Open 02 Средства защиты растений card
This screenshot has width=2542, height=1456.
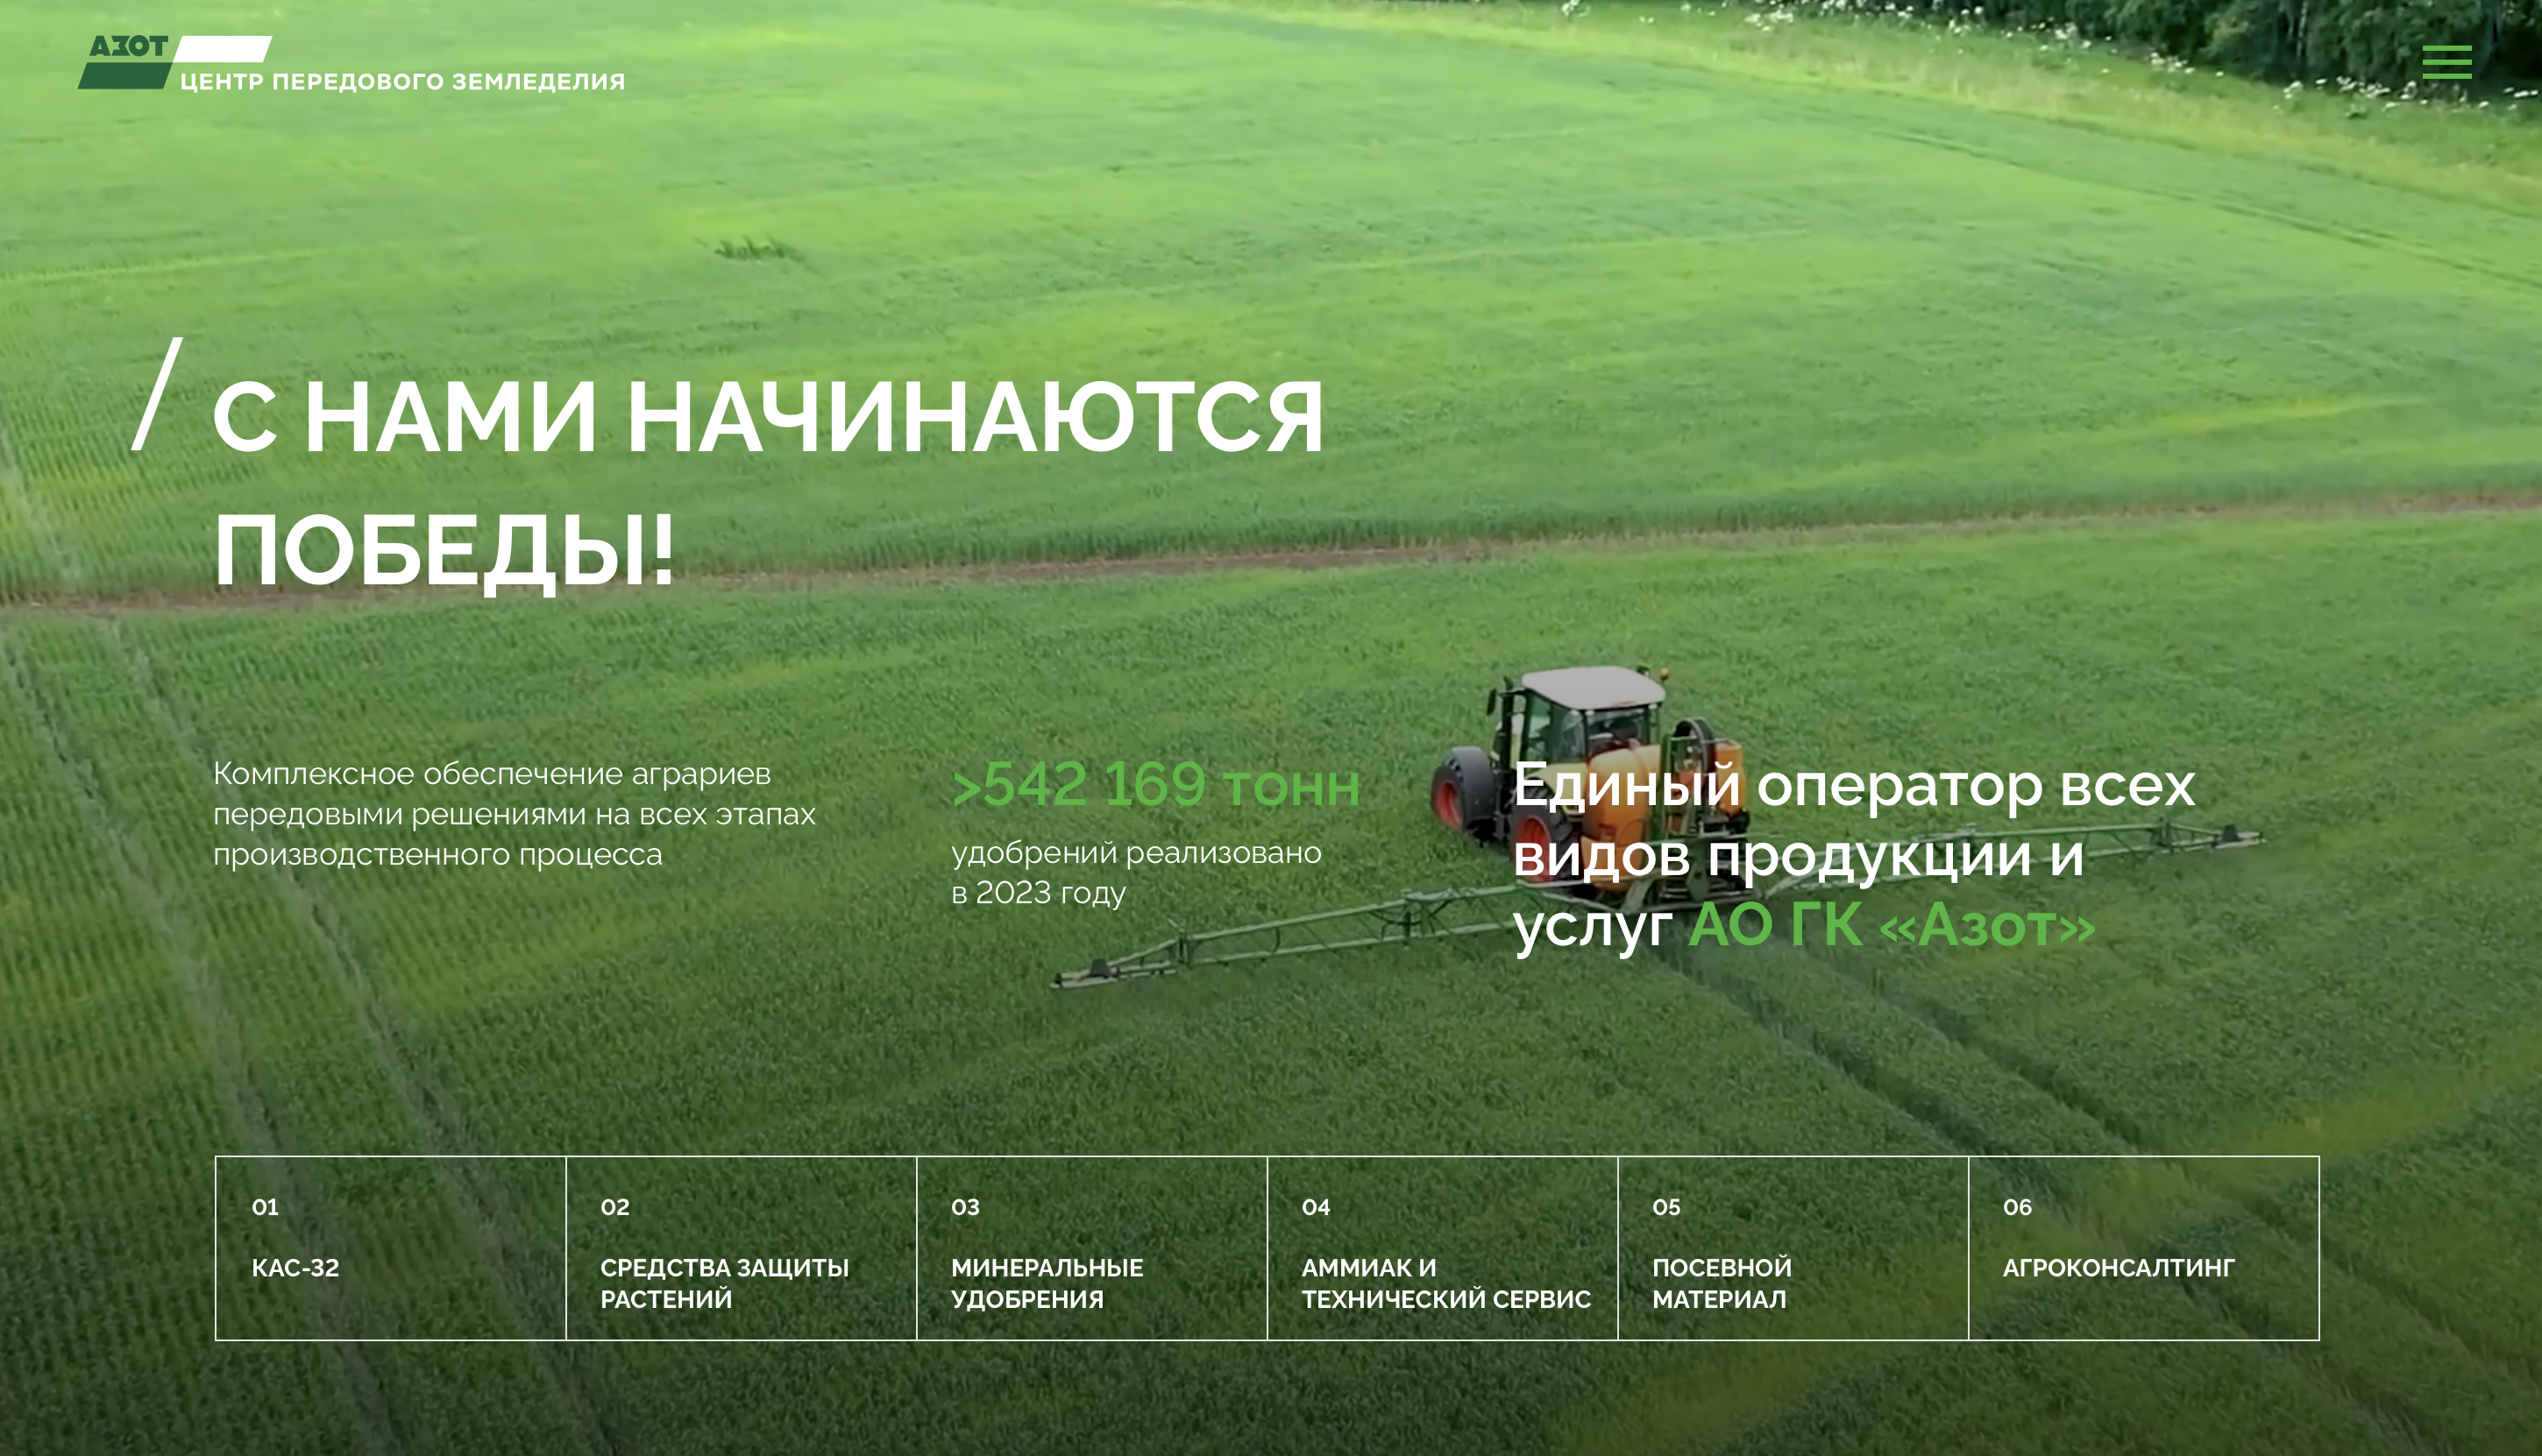point(742,1248)
